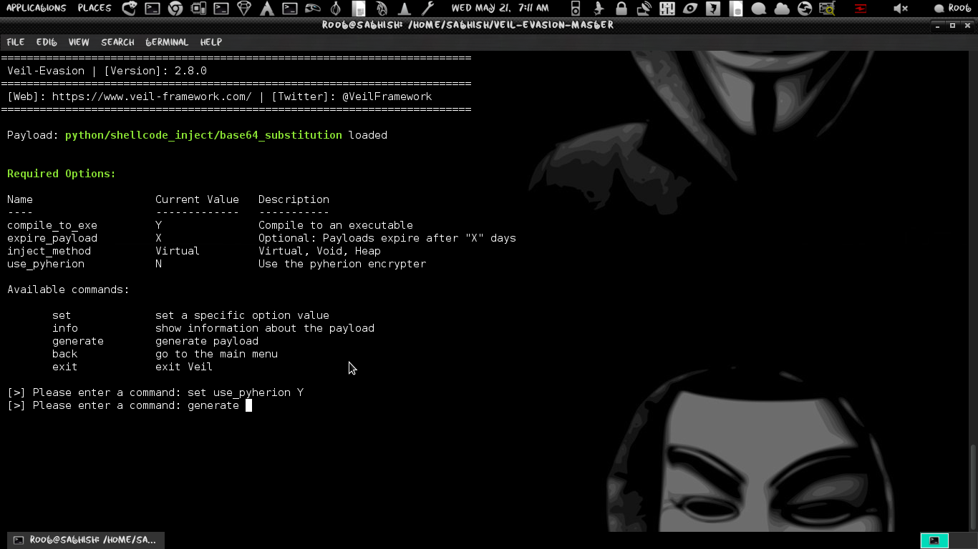Screen dimensions: 978x549
Task: Click the 'go to the main menu' text
Action: click(x=216, y=354)
